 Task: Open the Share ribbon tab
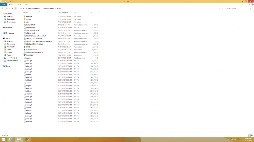pyautogui.click(x=19, y=5)
